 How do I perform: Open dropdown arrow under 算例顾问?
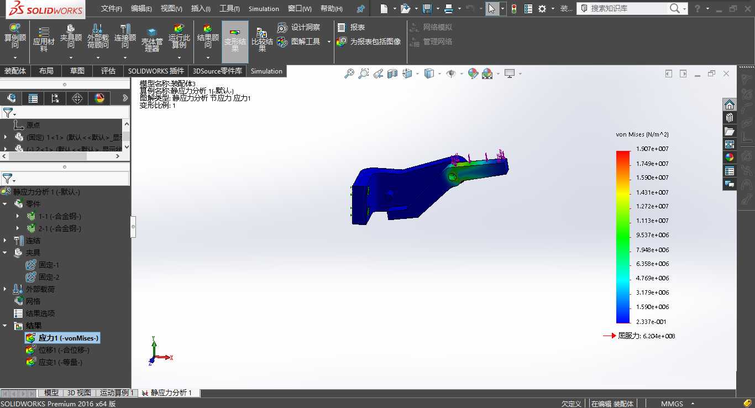coord(15,57)
